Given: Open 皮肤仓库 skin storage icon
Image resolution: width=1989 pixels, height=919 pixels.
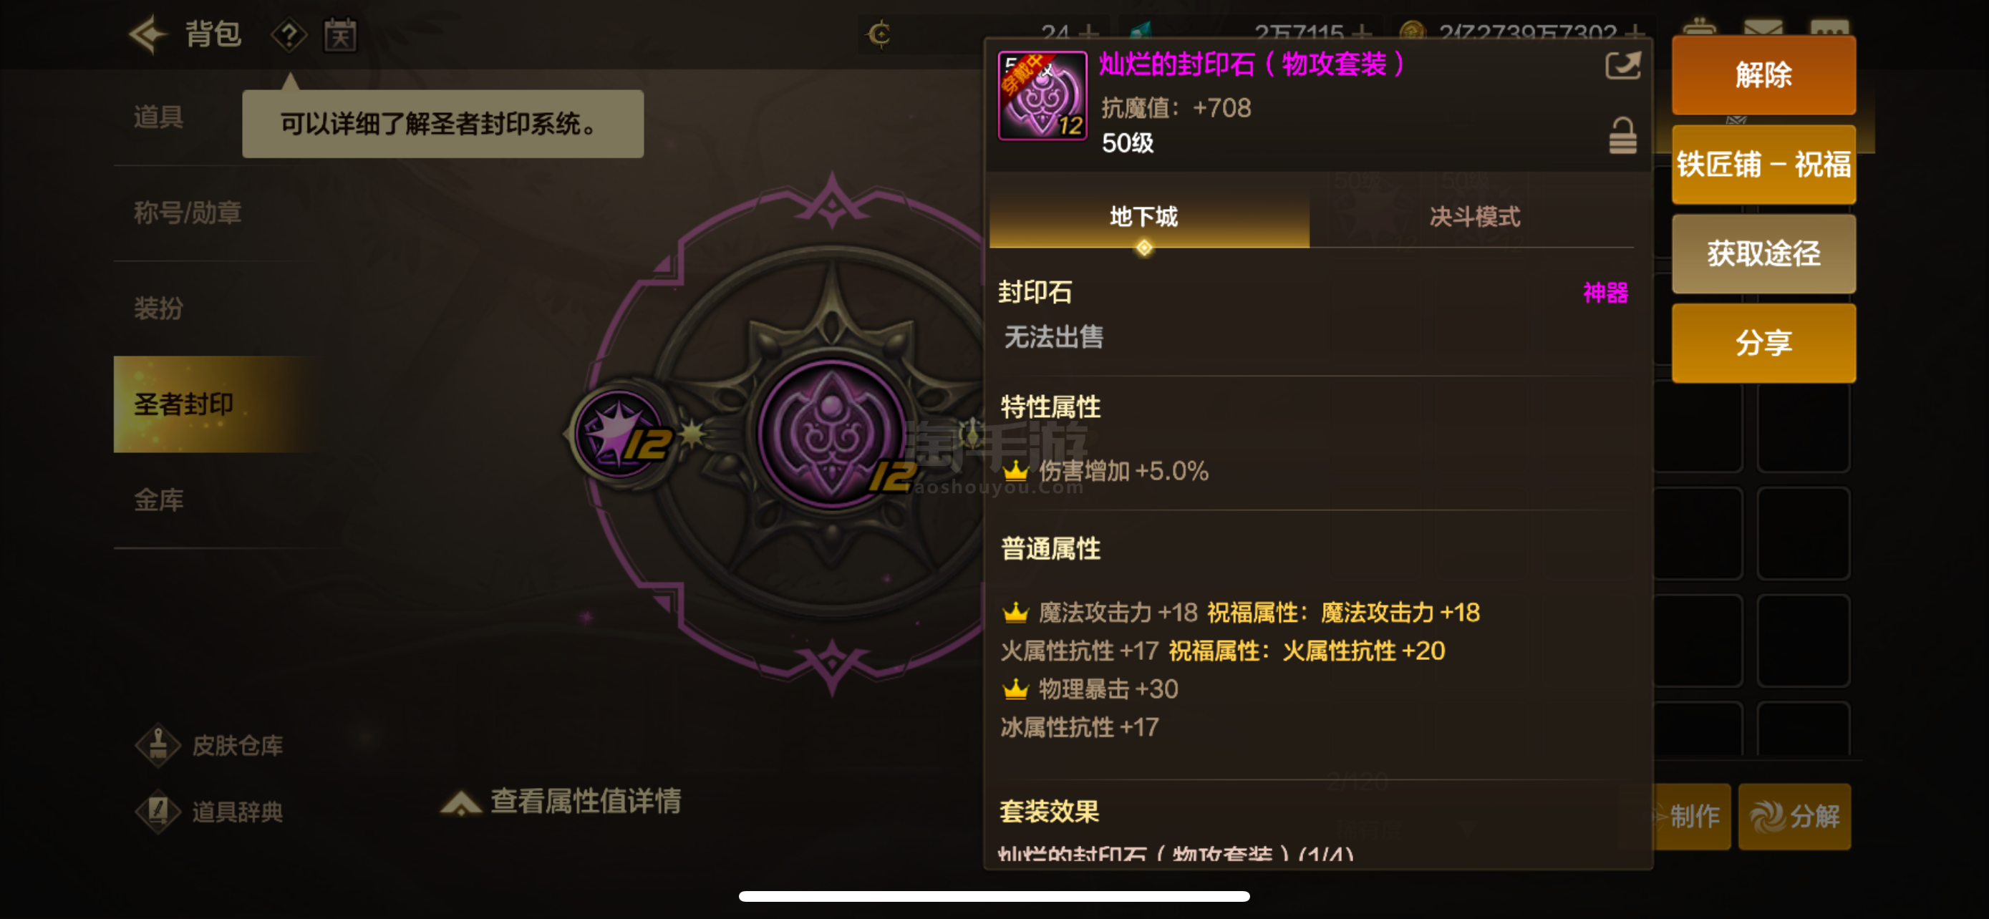Looking at the screenshot, I should pyautogui.click(x=158, y=745).
